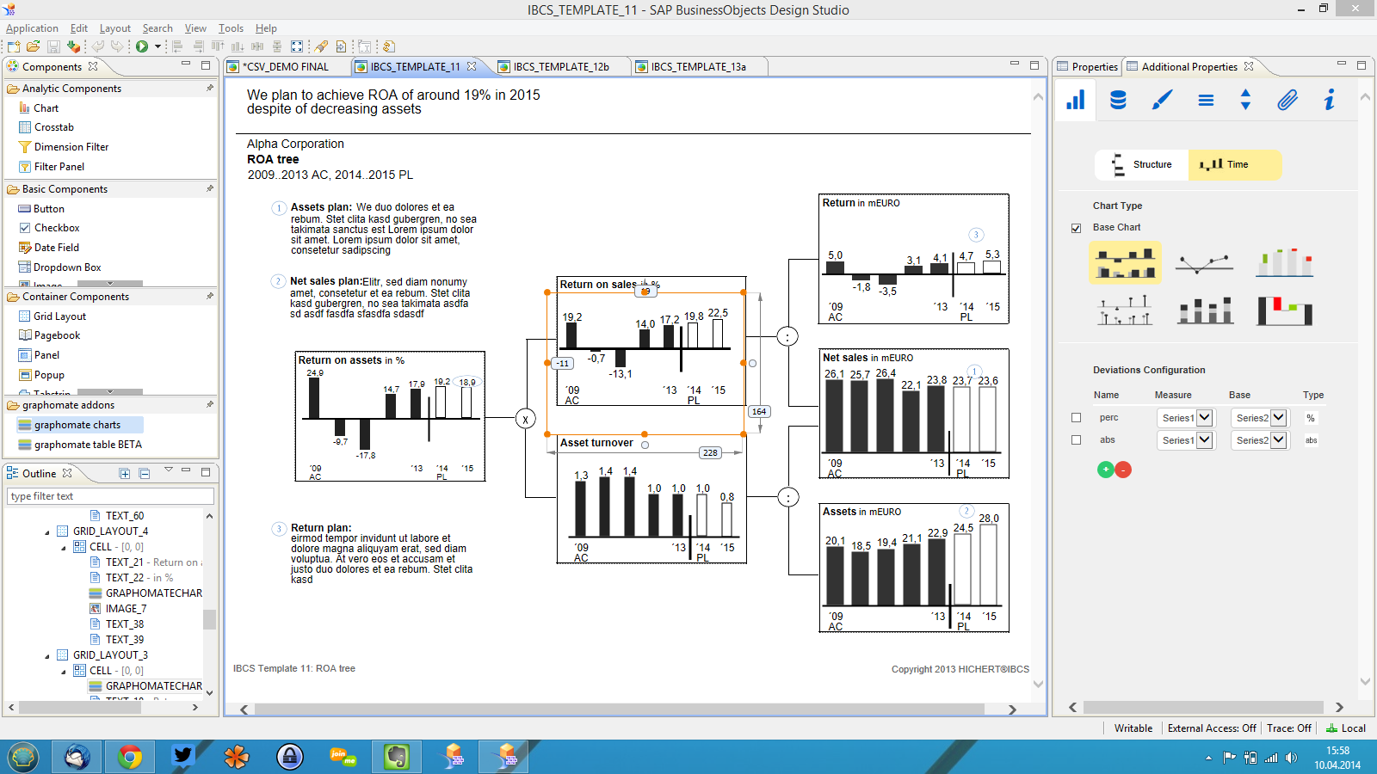Select the base bar chart type thumbnail
This screenshot has height=774, width=1377.
pos(1126,262)
